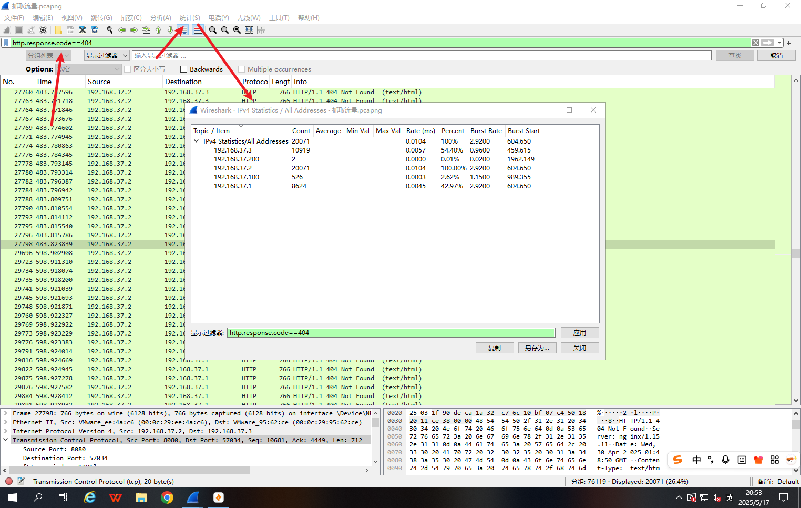Go back to previous packet arrow

click(122, 30)
